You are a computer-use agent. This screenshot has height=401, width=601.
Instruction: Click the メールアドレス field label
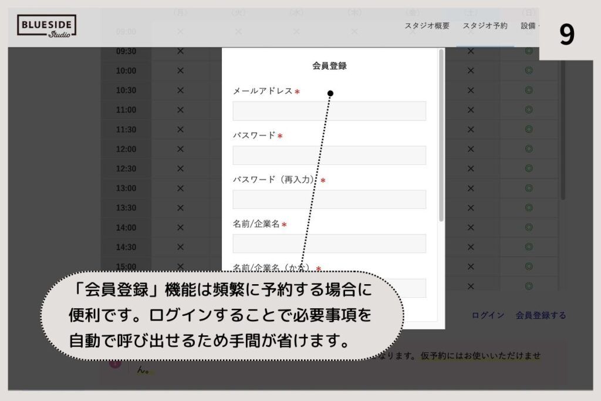tap(263, 91)
